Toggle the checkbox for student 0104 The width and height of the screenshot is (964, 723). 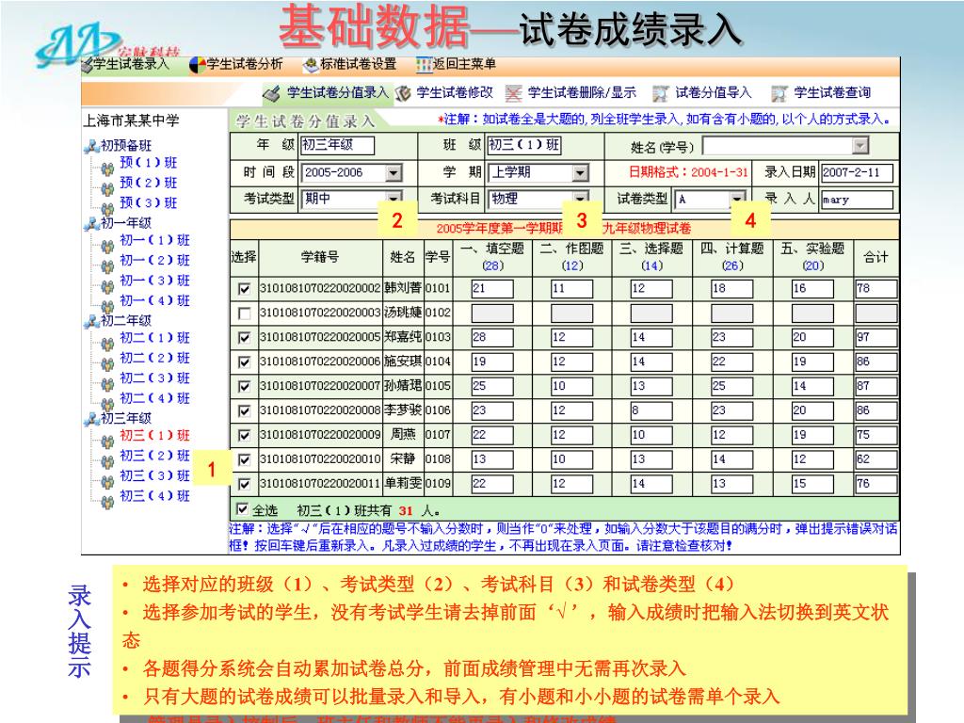(x=244, y=362)
